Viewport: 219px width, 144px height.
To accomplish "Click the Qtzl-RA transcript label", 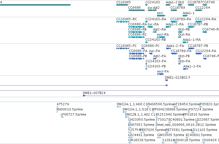I will (x=184, y=35).
